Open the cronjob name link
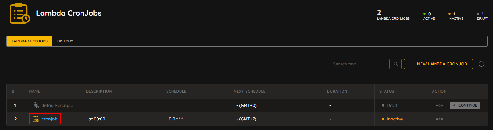Viewport: 493px width, 130px height. click(x=49, y=119)
